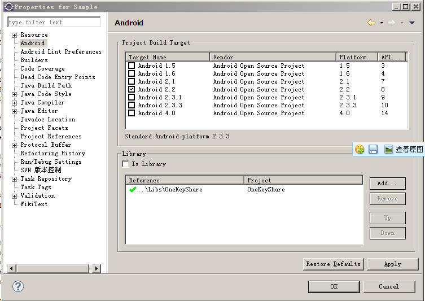Image resolution: width=425 pixels, height=301 pixels.
Task: Click the Up button
Action: click(388, 218)
